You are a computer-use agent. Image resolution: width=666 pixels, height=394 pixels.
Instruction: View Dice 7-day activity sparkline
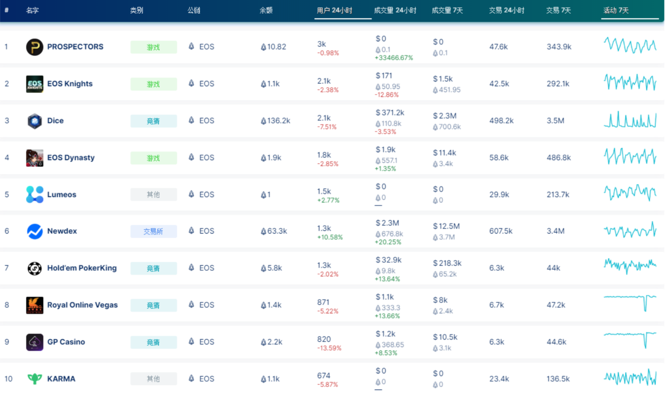(x=630, y=120)
